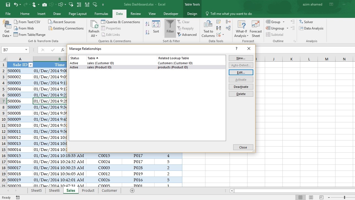This screenshot has width=355, height=200.
Task: Switch to Customer sheet tab
Action: click(x=109, y=190)
